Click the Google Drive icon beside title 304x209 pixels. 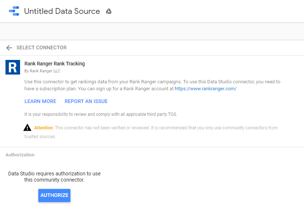[108, 11]
